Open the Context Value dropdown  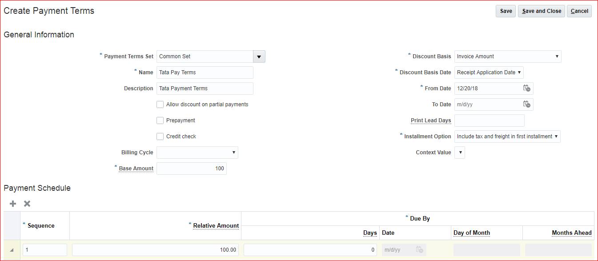point(460,153)
